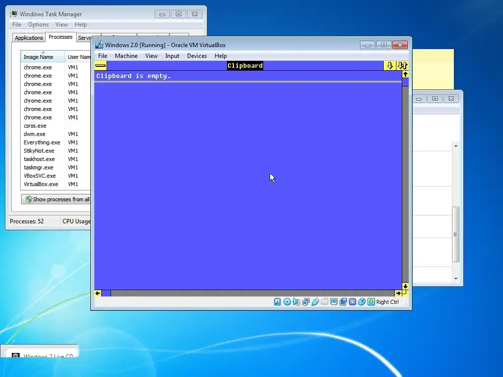
Task: Select the csrss.exe process row
Action: point(56,126)
